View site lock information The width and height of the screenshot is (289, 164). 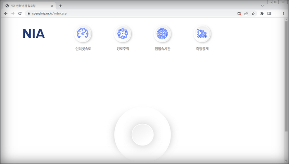(x=28, y=14)
